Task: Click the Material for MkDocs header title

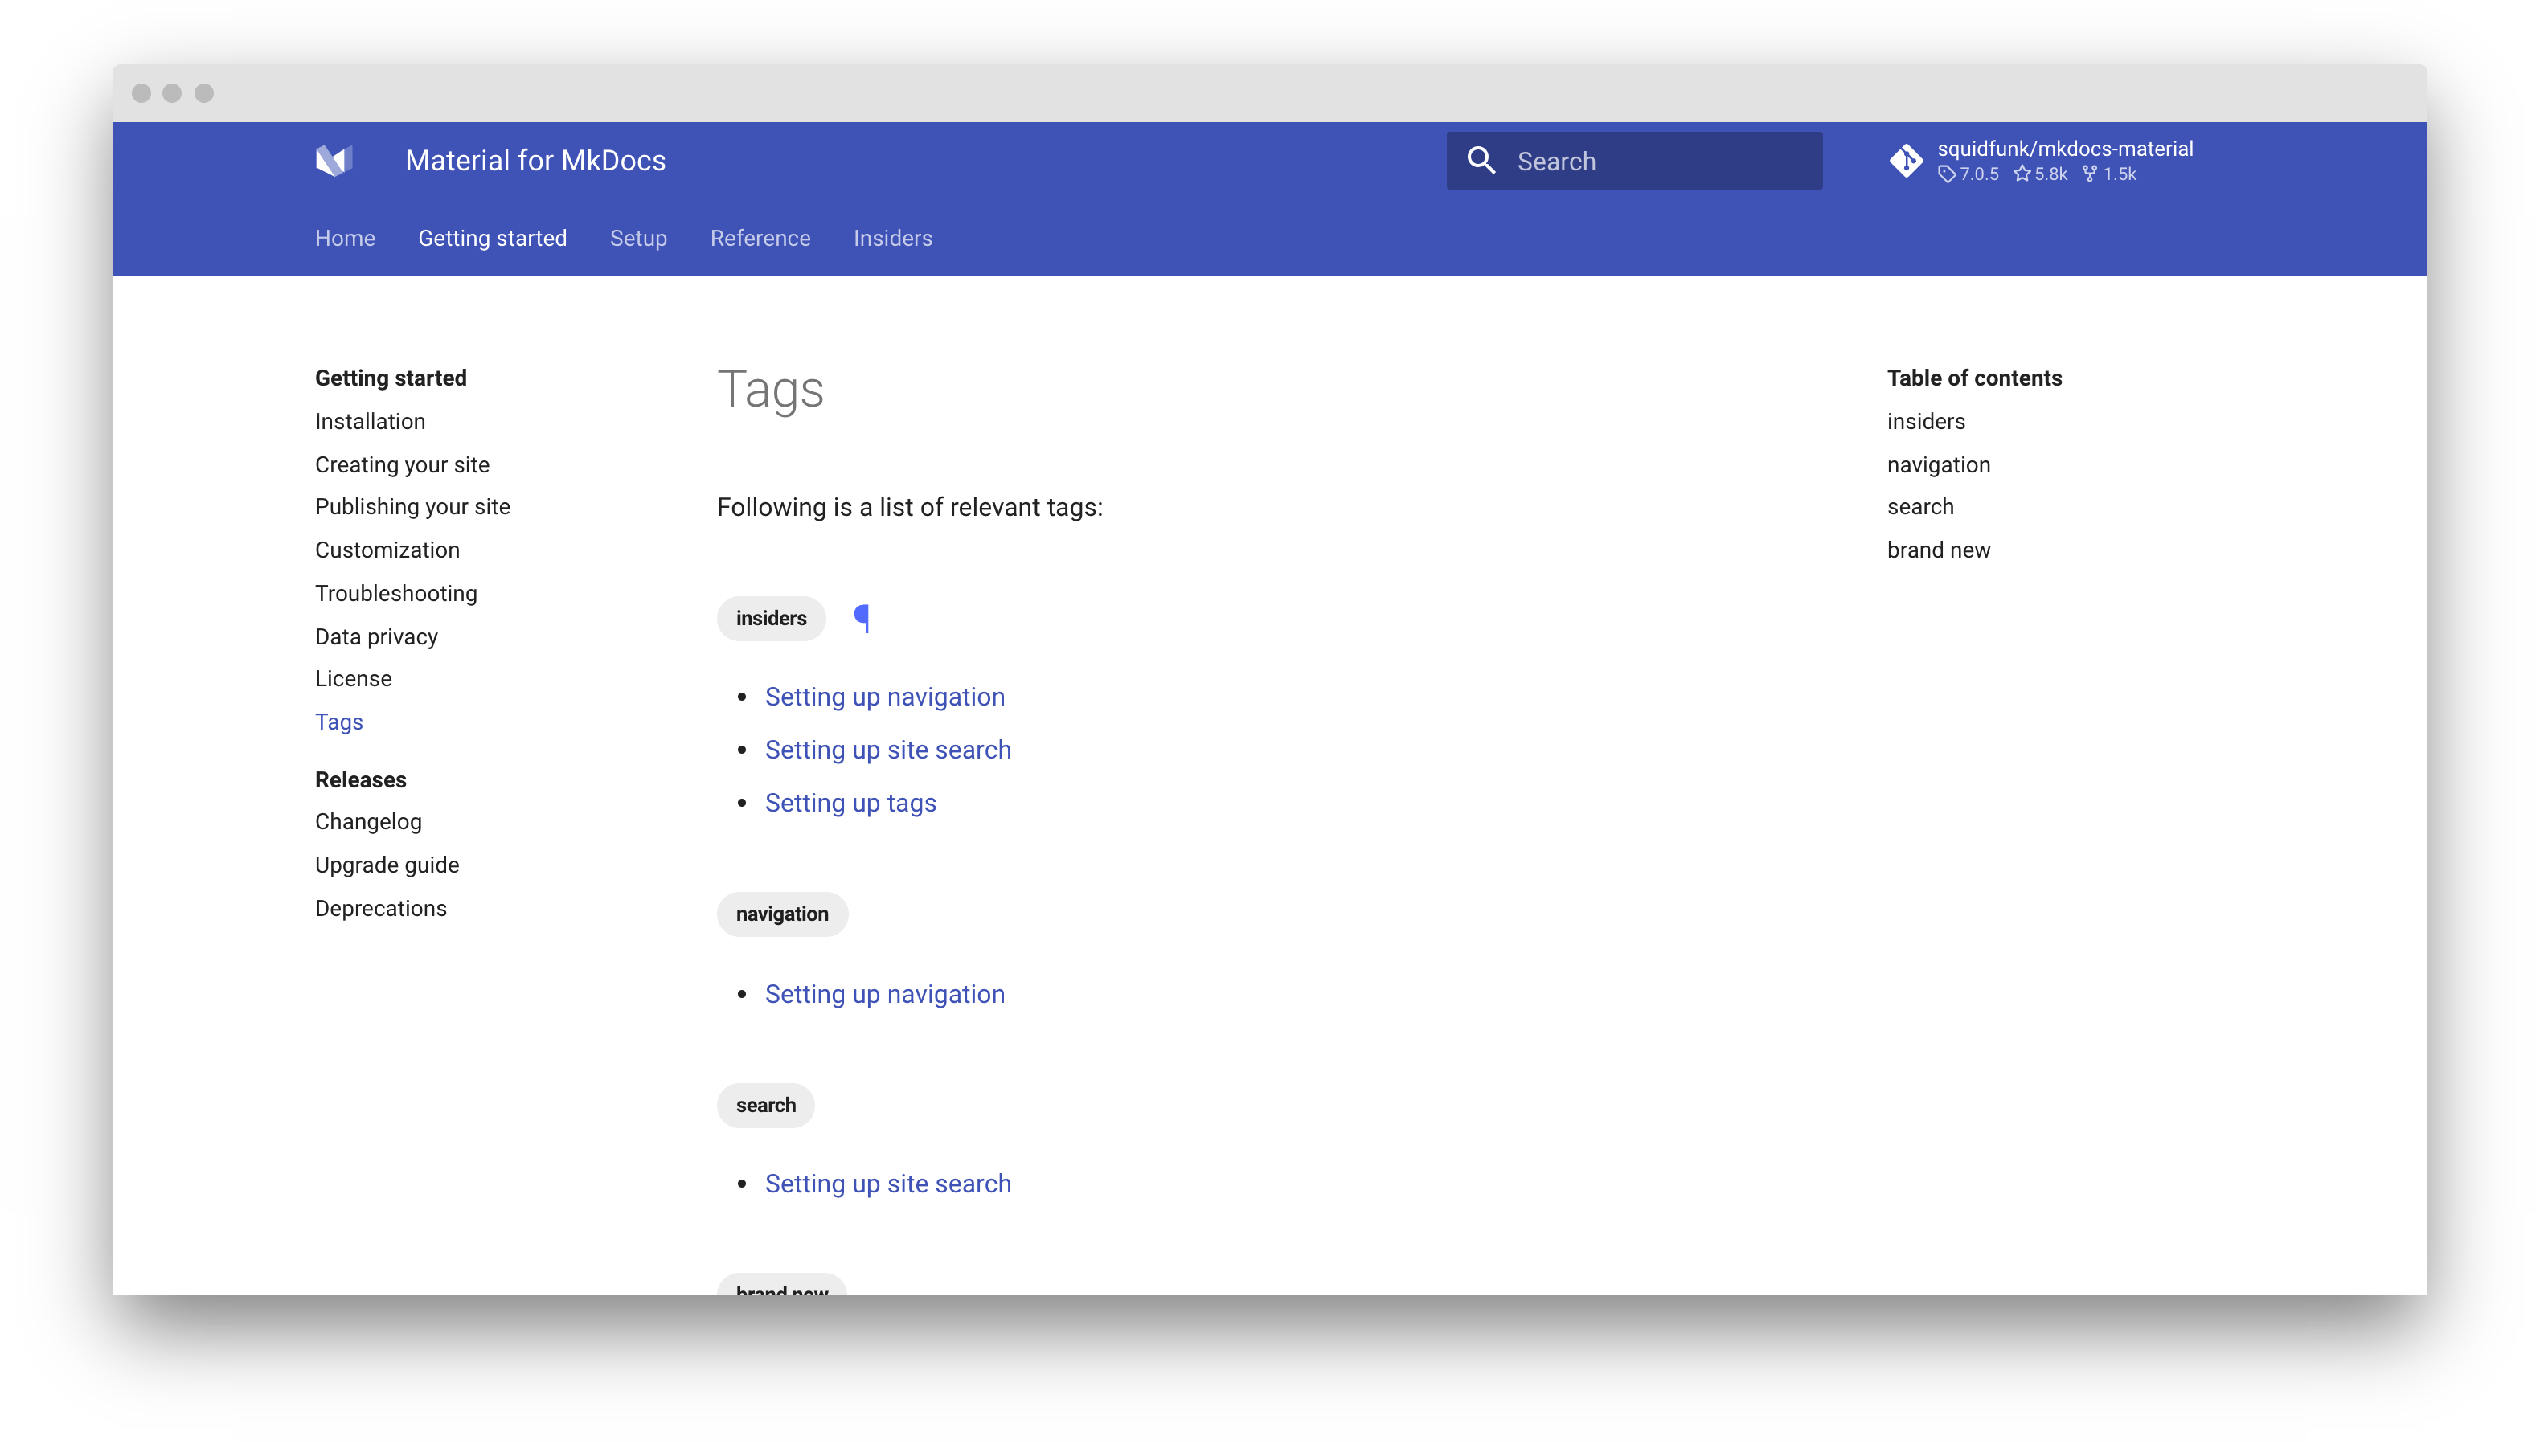Action: pos(535,160)
